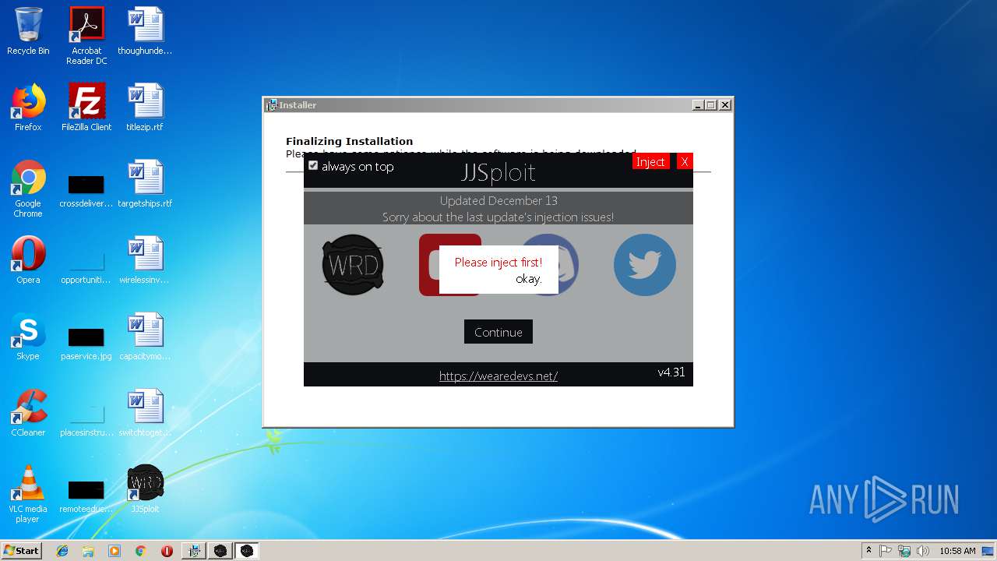Screen dimensions: 997x561
Task: Dismiss the message by clicking okay.
Action: coord(529,279)
